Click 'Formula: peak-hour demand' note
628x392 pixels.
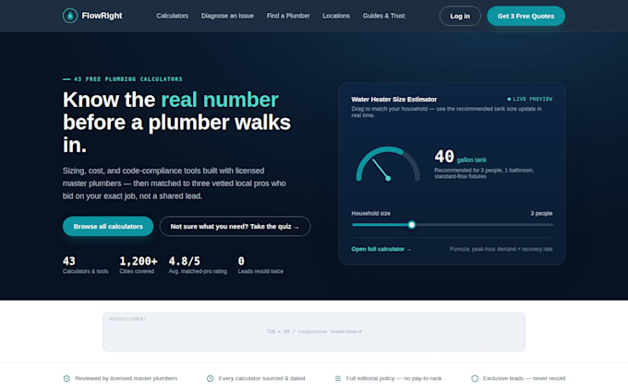[x=501, y=249]
